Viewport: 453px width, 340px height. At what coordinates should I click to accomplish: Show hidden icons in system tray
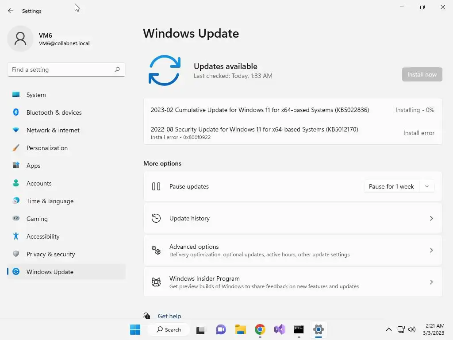(389, 329)
